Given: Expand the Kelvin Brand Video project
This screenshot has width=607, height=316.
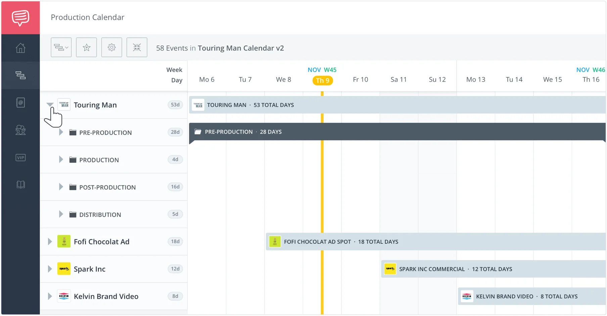Looking at the screenshot, I should coord(50,296).
